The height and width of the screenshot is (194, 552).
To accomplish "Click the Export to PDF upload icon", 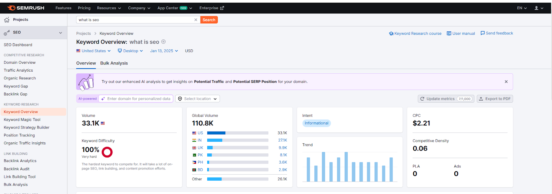I will click(x=481, y=99).
